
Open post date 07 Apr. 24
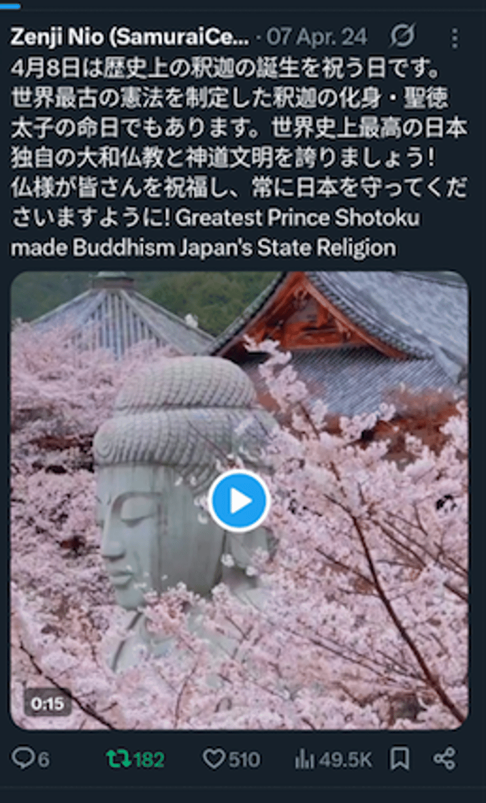[317, 37]
